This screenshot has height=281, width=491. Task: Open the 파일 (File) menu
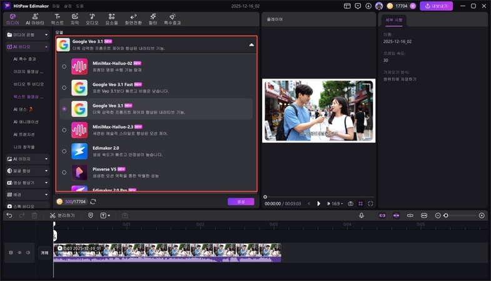pyautogui.click(x=56, y=6)
